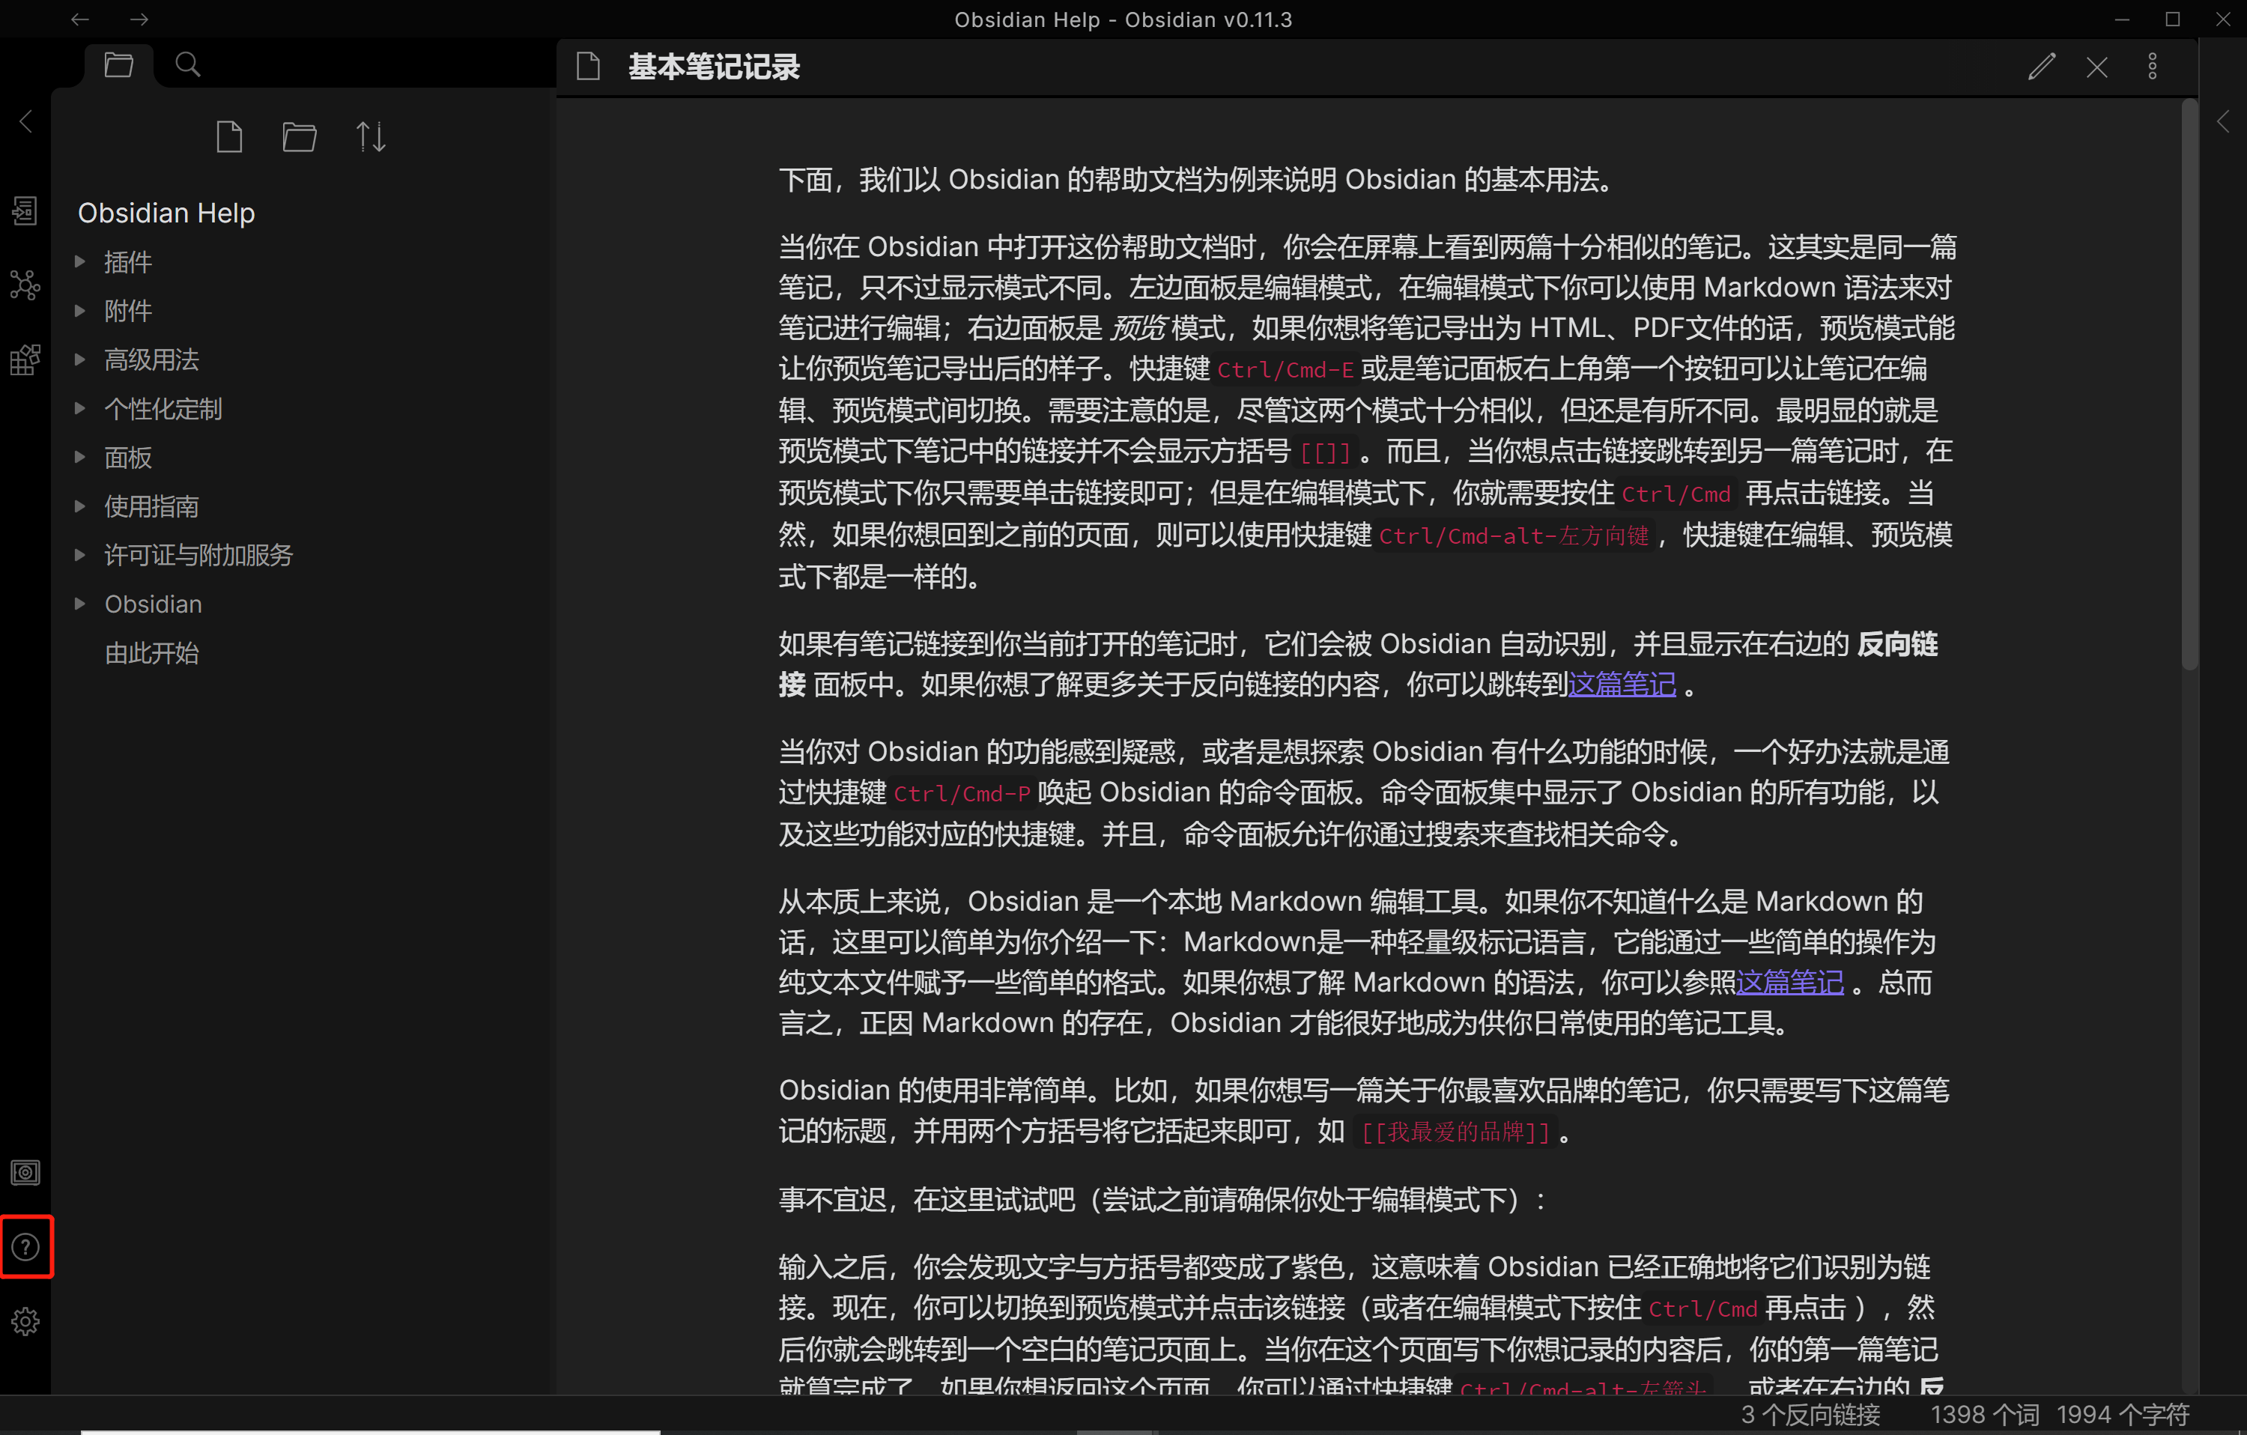This screenshot has height=1435, width=2247.
Task: Create a new note with the document icon
Action: (228, 137)
